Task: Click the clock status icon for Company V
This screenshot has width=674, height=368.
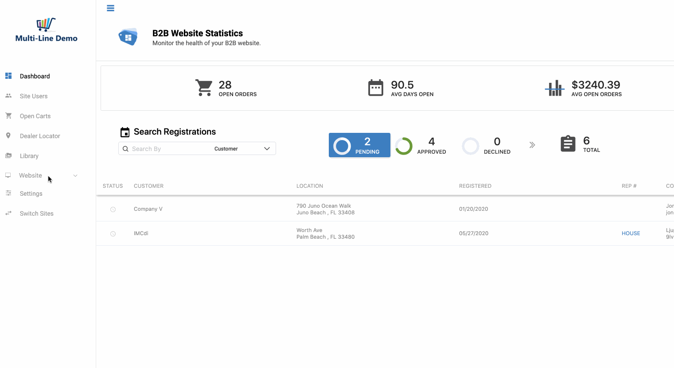Action: (x=113, y=209)
